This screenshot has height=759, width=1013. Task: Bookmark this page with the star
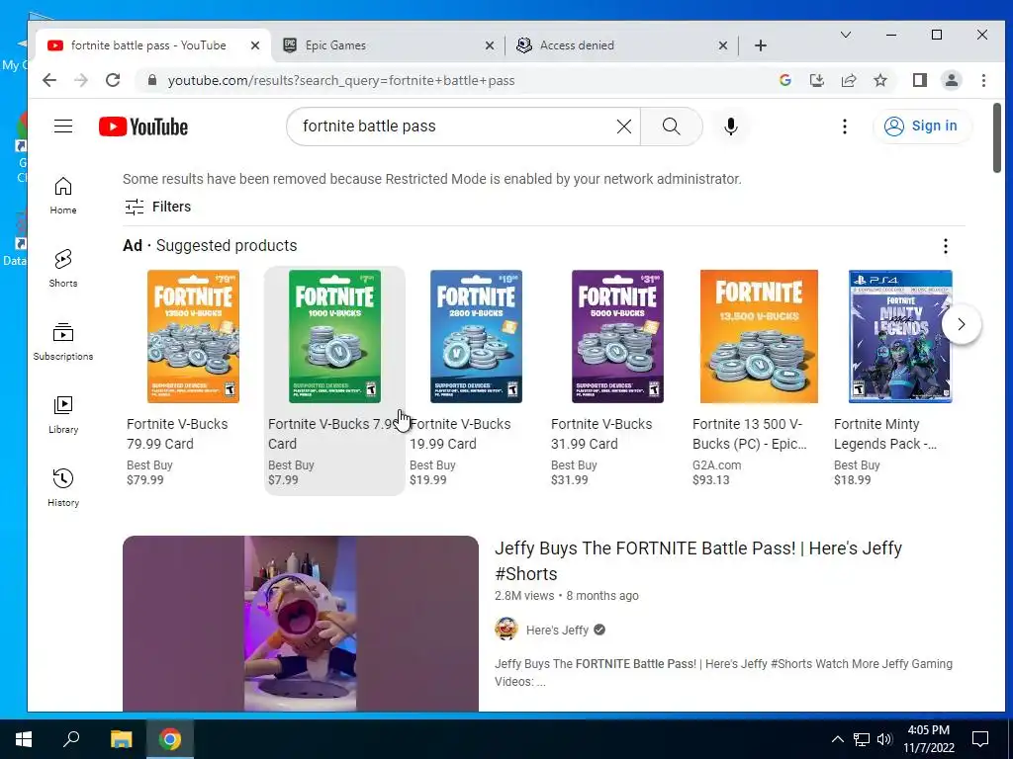(x=879, y=80)
